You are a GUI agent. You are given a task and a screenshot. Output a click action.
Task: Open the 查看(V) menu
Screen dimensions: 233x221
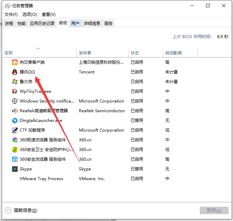pos(48,14)
